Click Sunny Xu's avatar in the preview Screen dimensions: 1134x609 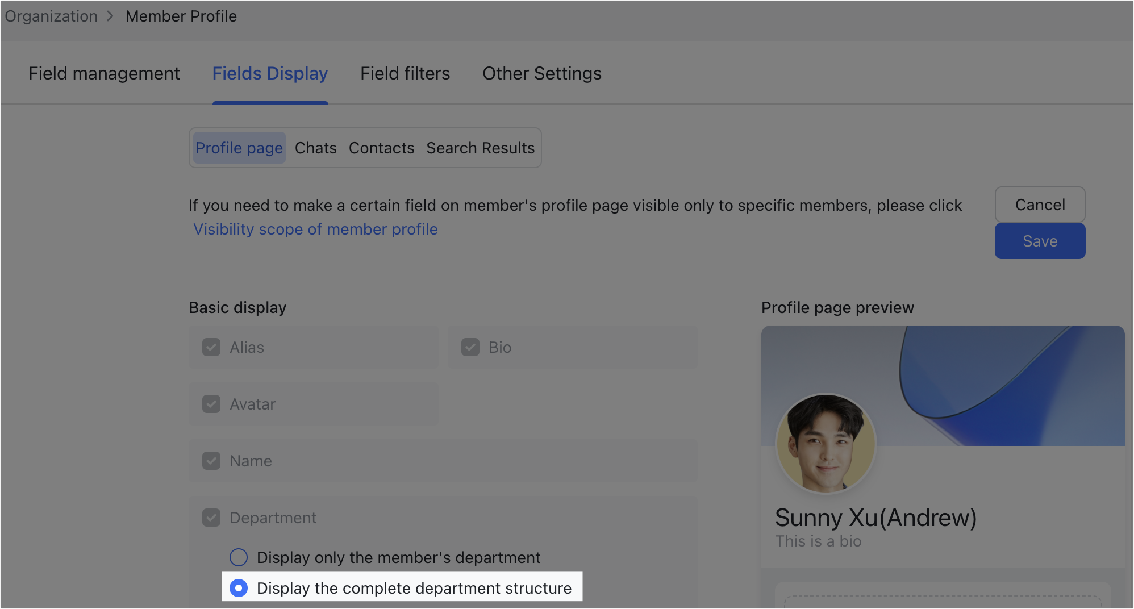coord(825,444)
